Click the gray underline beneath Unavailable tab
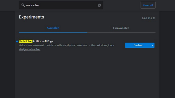175x98 pixels. (121, 33)
